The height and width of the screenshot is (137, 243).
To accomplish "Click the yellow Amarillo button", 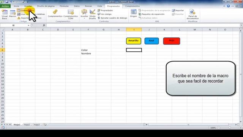I will point(134,41).
